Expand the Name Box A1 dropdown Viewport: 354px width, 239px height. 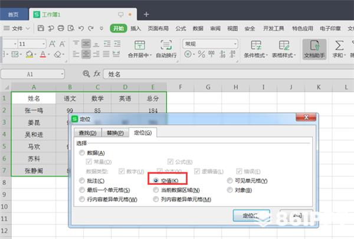click(x=62, y=74)
